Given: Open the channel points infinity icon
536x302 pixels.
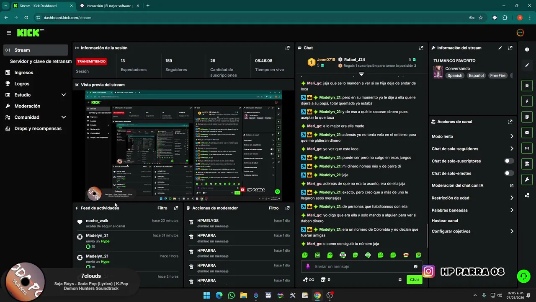Looking at the screenshot, I should [x=309, y=280].
